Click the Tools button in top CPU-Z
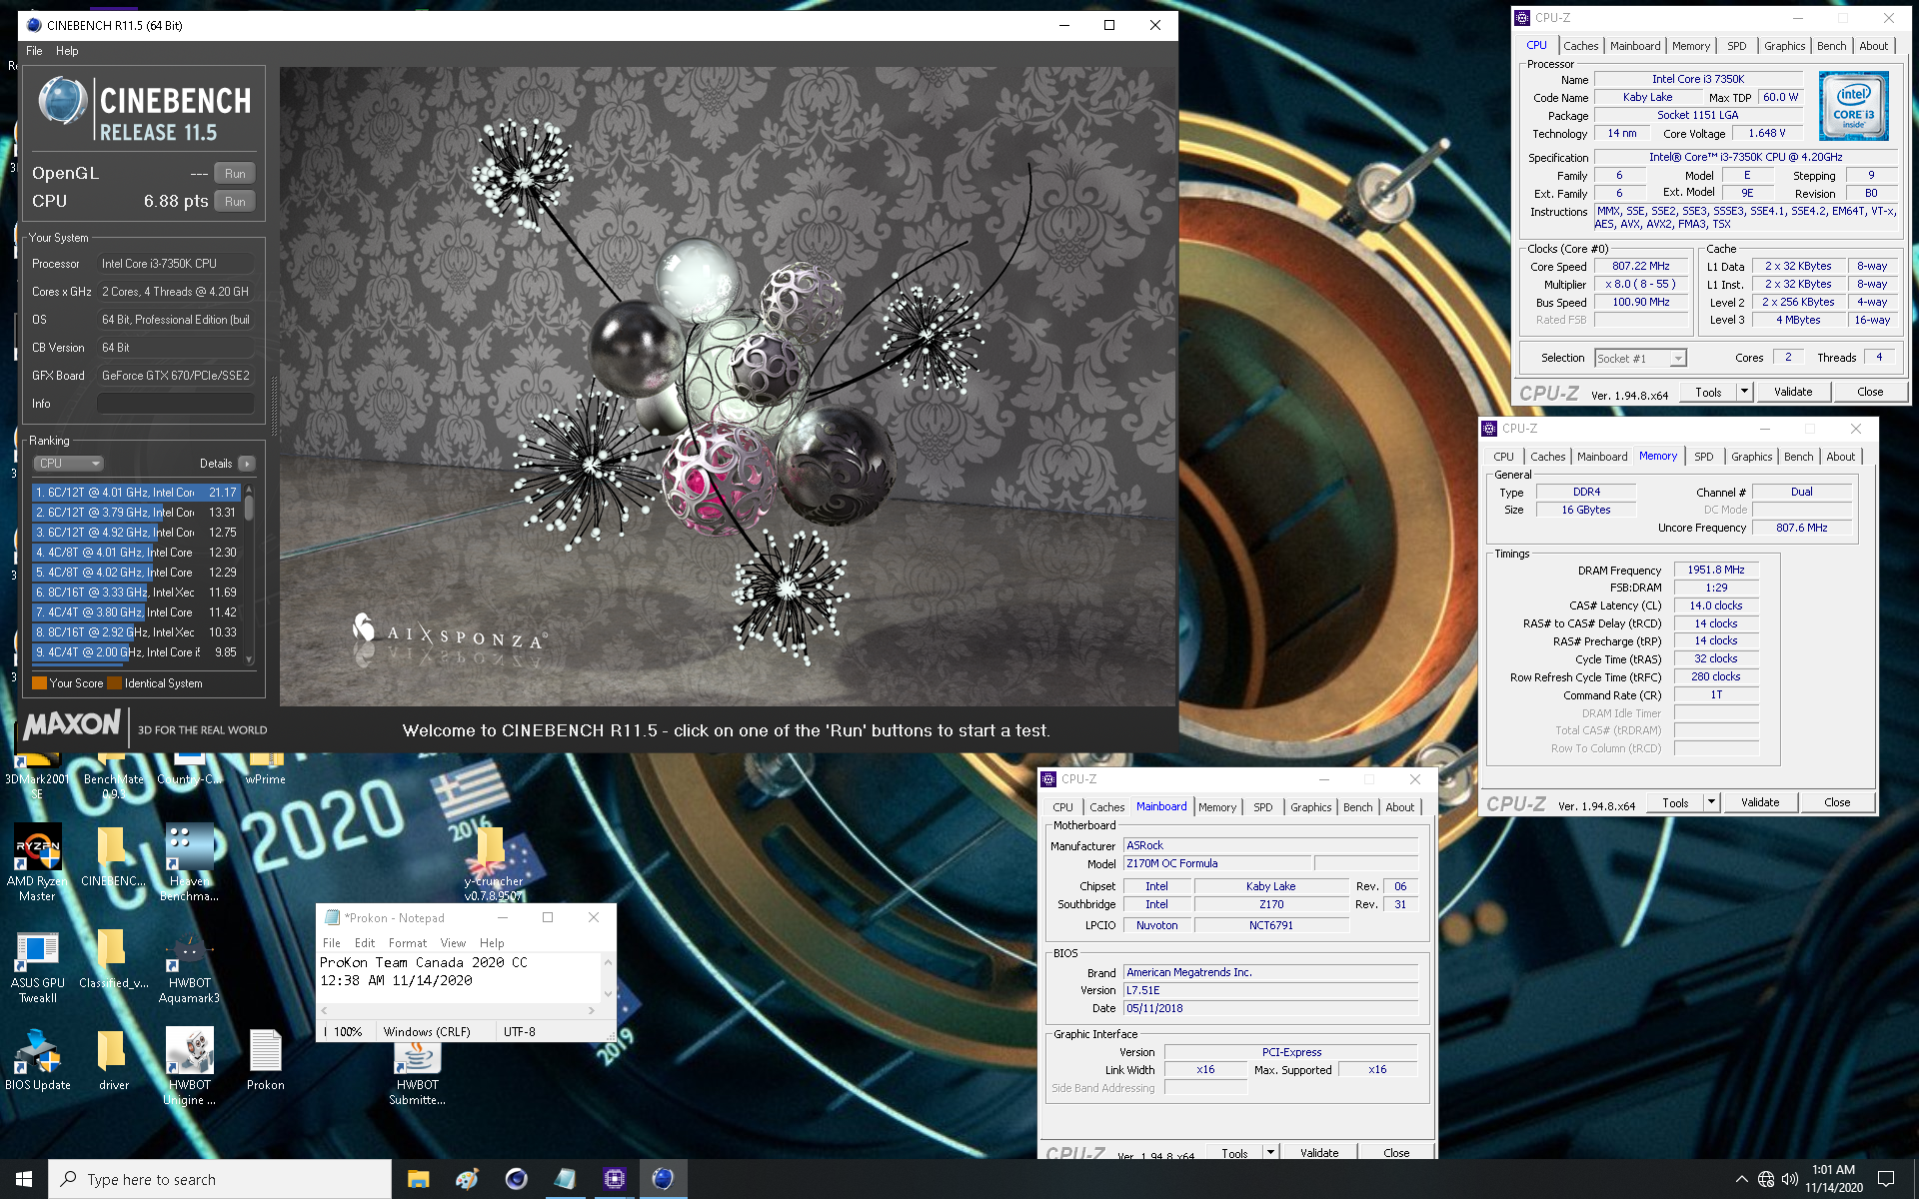The width and height of the screenshot is (1919, 1199). [x=1707, y=392]
